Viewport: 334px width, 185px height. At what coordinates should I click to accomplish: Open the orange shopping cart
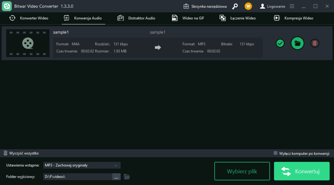(x=248, y=6)
